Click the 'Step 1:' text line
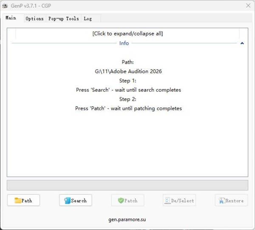This screenshot has height=230, width=255. click(x=127, y=80)
